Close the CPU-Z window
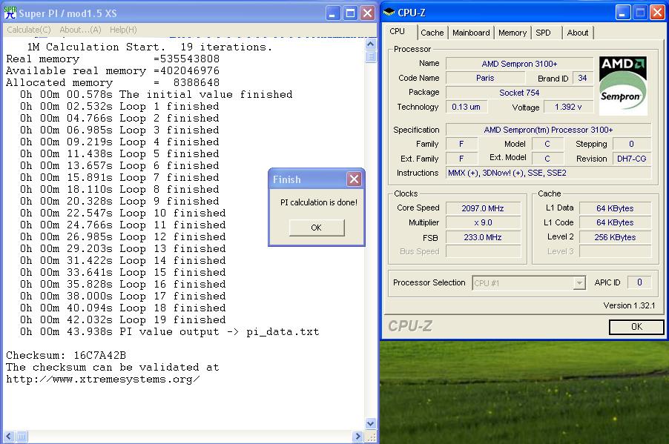 pos(657,13)
